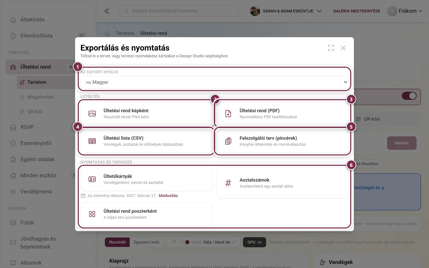
Task: Click the people icon next to Ültetési rend
Action: 13,67
